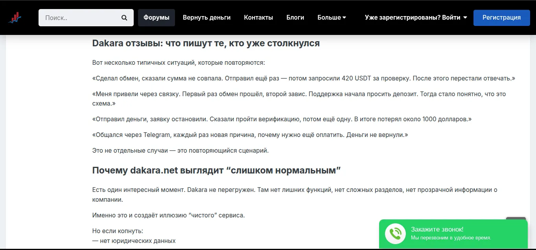Expand the Больше dropdown menu
This screenshot has height=250, width=536.
[x=332, y=18]
